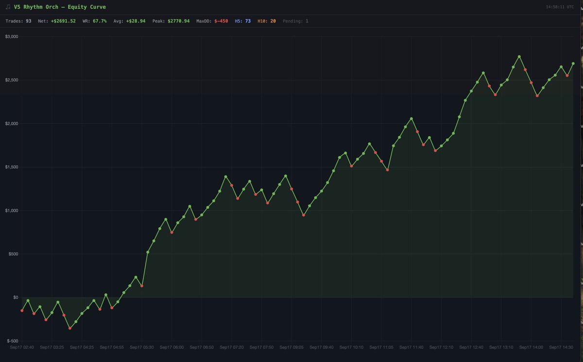Click the Sep17 10:10 x-axis label
583x362 pixels.
[351, 347]
